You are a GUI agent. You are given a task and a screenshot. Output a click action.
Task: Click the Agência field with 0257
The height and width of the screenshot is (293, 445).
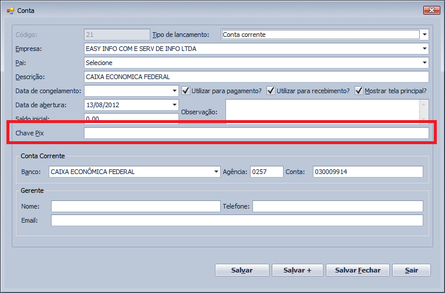pos(267,172)
